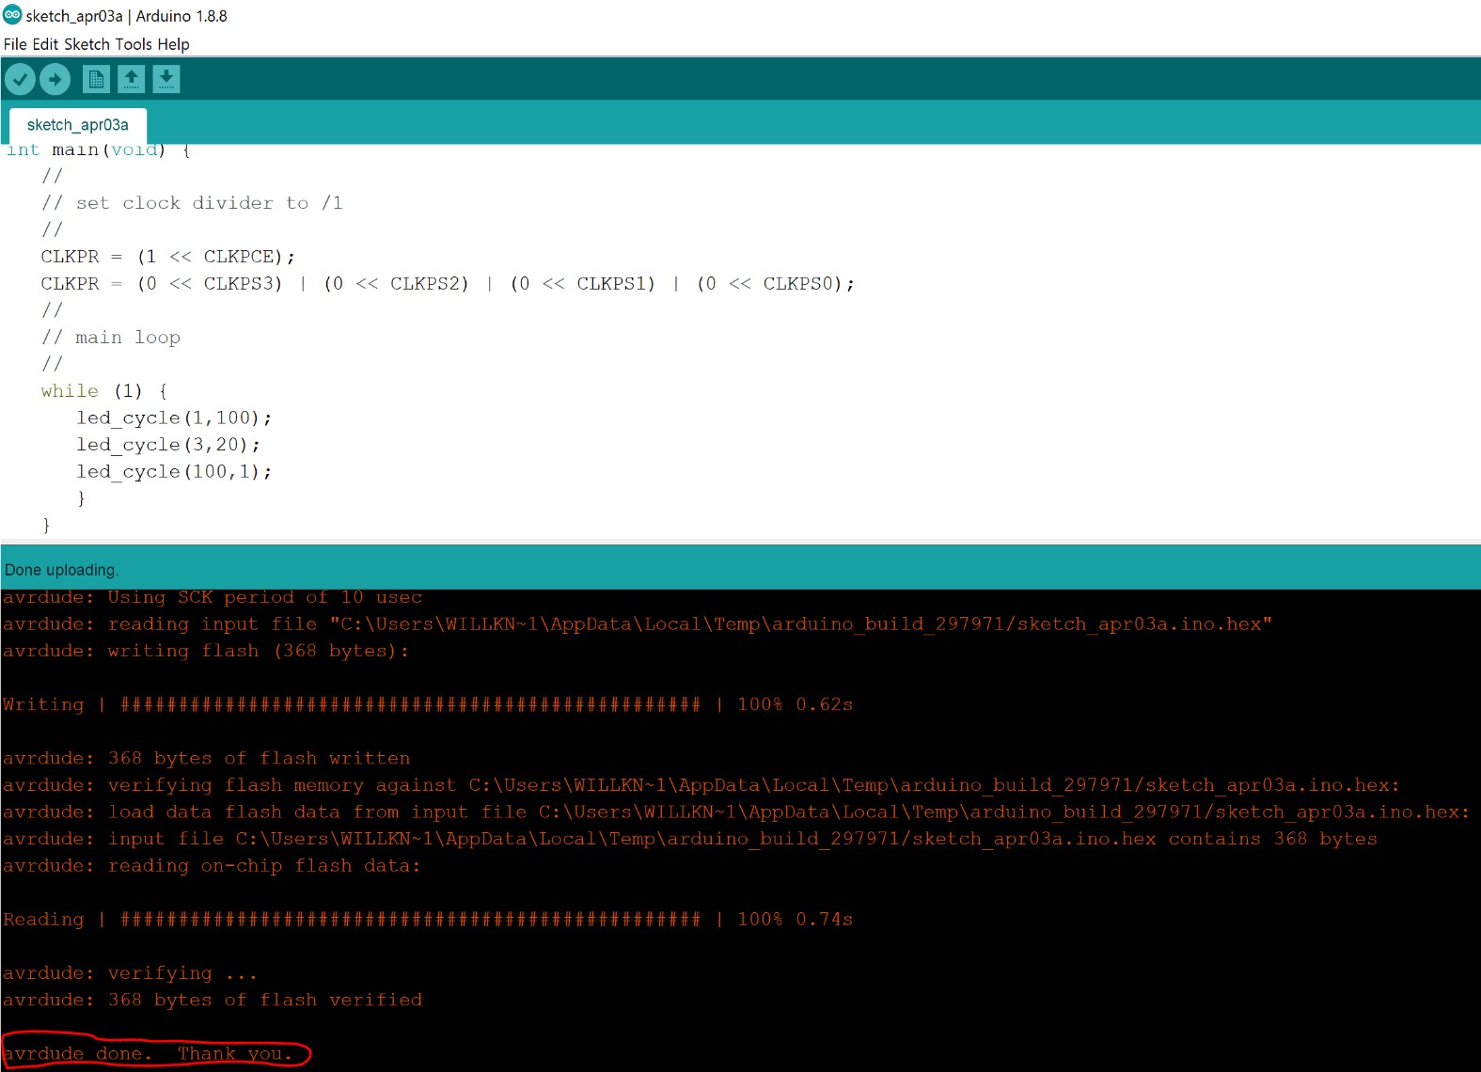Click 'reading on-chip flash data:' line
1481x1072 pixels.
212,865
